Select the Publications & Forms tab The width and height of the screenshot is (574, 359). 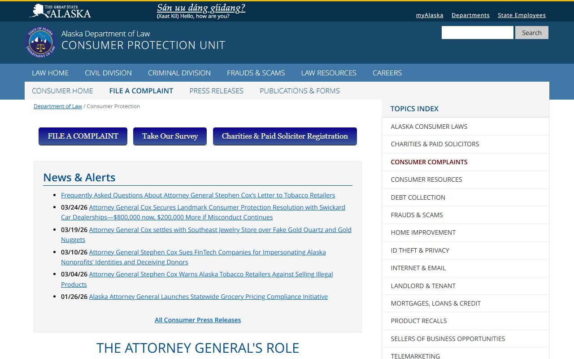click(x=300, y=91)
